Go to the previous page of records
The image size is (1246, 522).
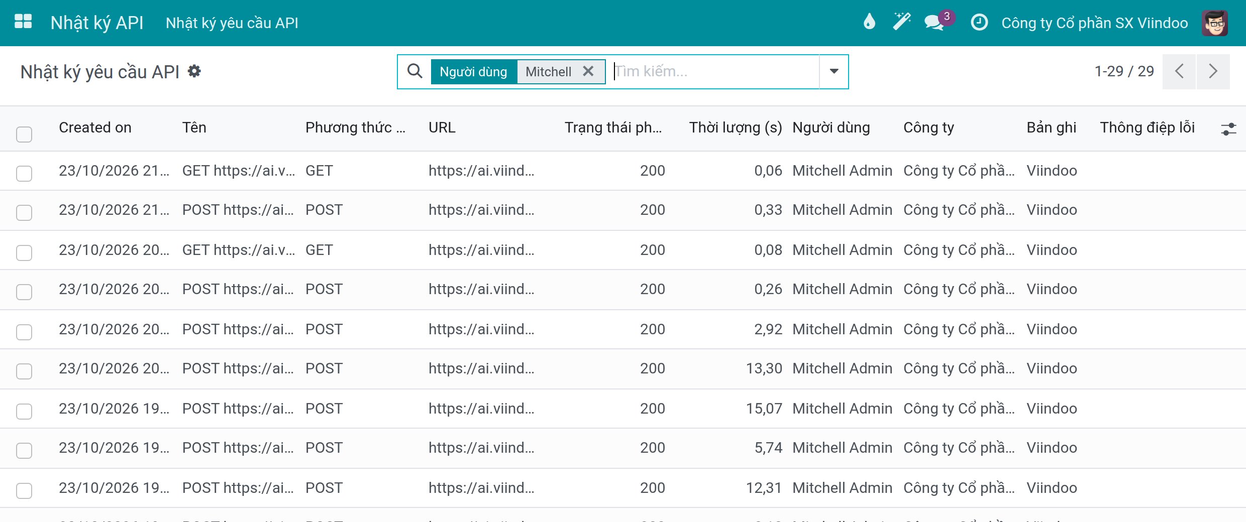(x=1179, y=71)
